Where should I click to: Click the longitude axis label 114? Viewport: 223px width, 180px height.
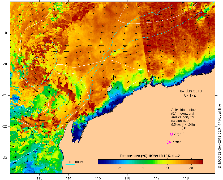(x=69, y=178)
